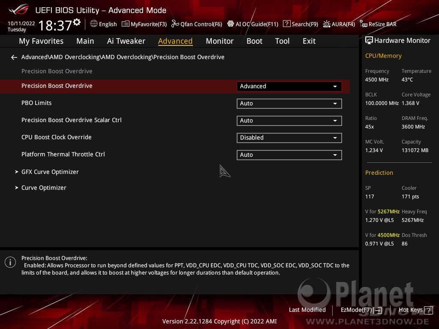Image resolution: width=439 pixels, height=329 pixels.
Task: Click the 131072 MB capacity value
Action: coord(415,150)
